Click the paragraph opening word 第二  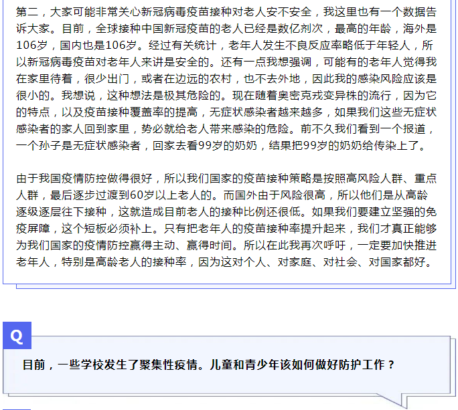click(x=27, y=12)
